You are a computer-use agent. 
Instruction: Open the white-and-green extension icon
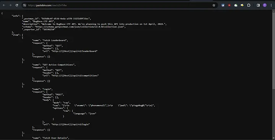[236, 5]
